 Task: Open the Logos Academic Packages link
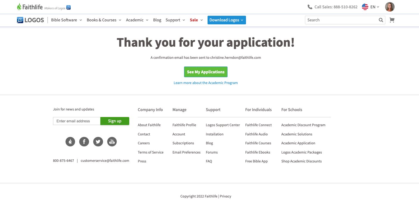[302, 152]
